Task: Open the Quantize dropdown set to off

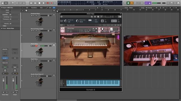Action: click(x=14, y=15)
